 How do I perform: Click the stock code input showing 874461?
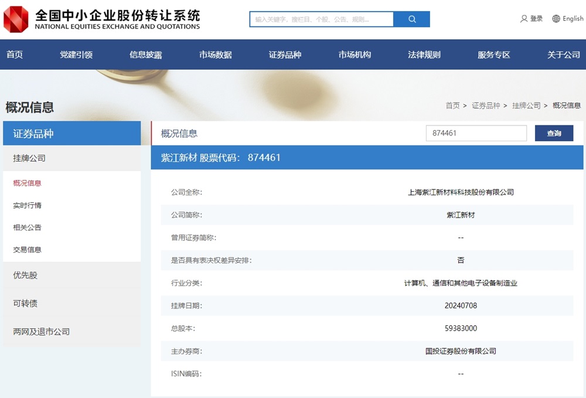(x=476, y=133)
